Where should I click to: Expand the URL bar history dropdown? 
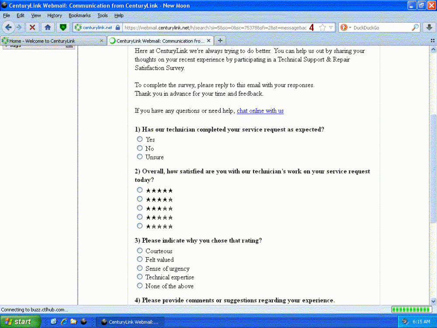[x=331, y=28]
